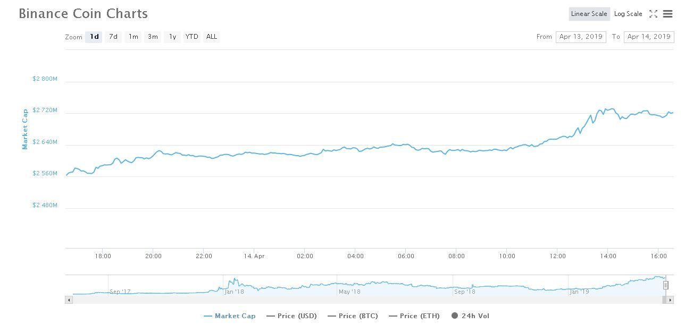Show Price (ETH) series
Image resolution: width=693 pixels, height=324 pixels.
[414, 316]
